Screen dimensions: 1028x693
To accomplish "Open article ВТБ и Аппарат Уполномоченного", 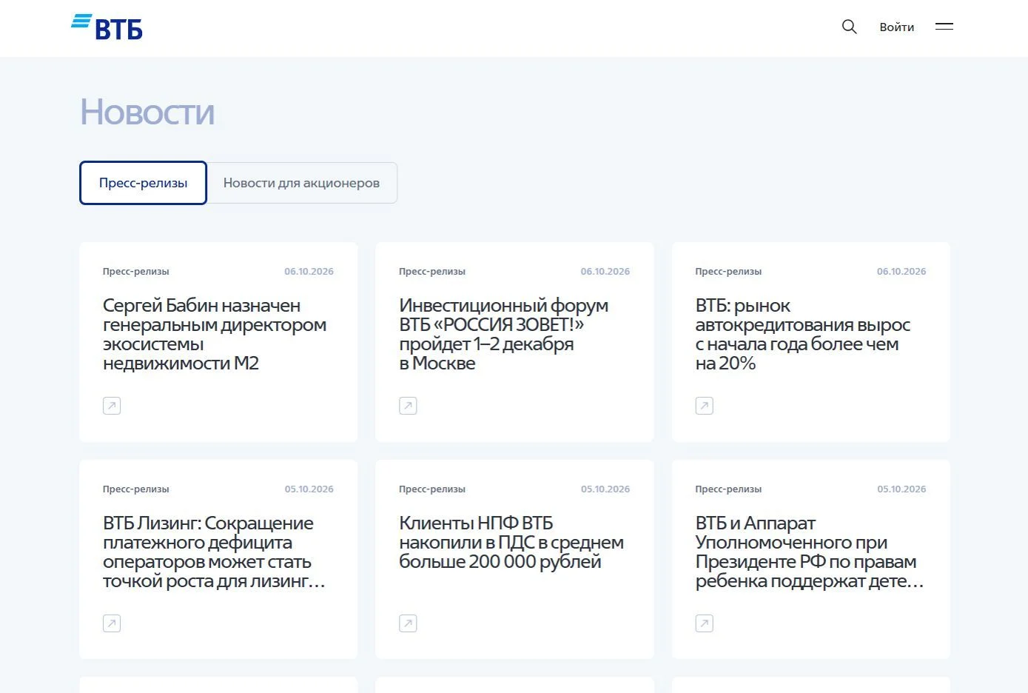I will [810, 552].
